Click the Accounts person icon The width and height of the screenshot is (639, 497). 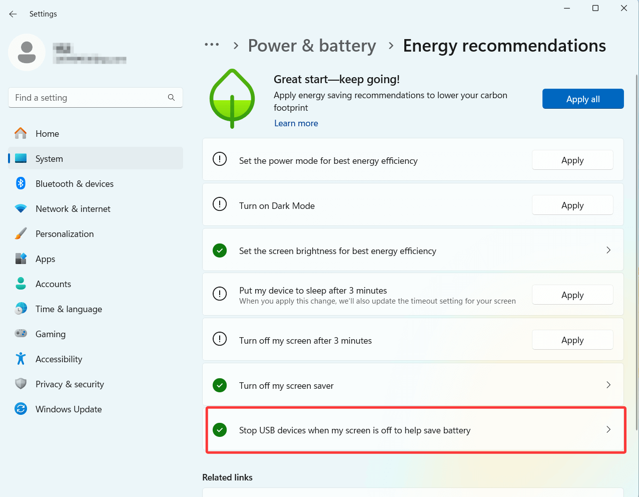20,284
